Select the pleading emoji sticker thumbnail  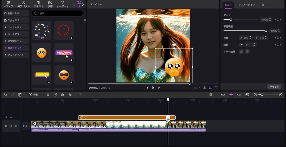pos(42,53)
